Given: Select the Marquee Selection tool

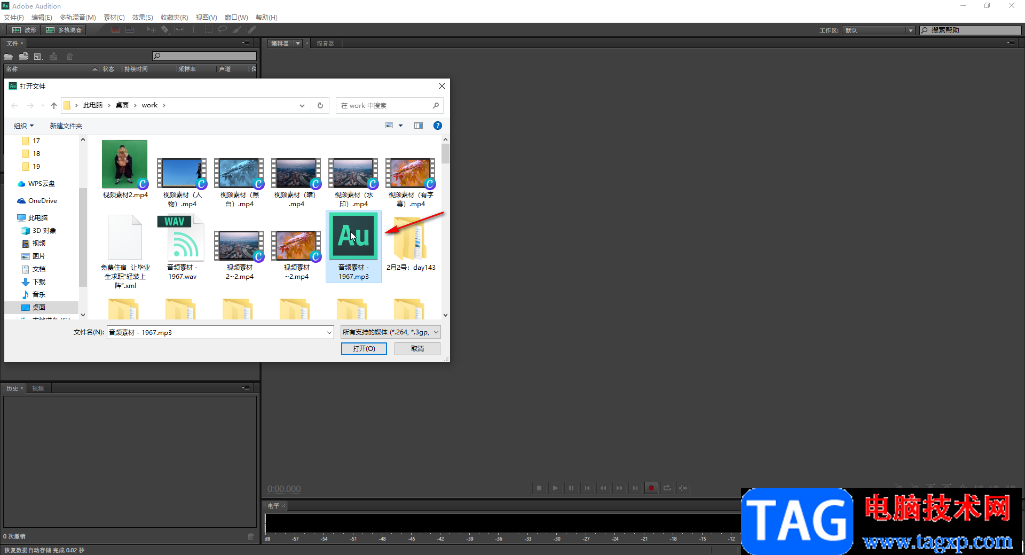Looking at the screenshot, I should coord(208,30).
